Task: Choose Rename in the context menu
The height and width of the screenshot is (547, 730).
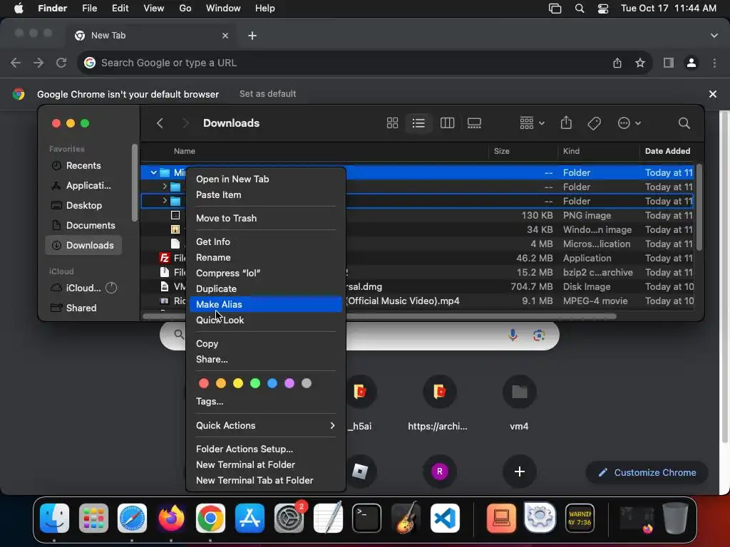Action: (265, 258)
